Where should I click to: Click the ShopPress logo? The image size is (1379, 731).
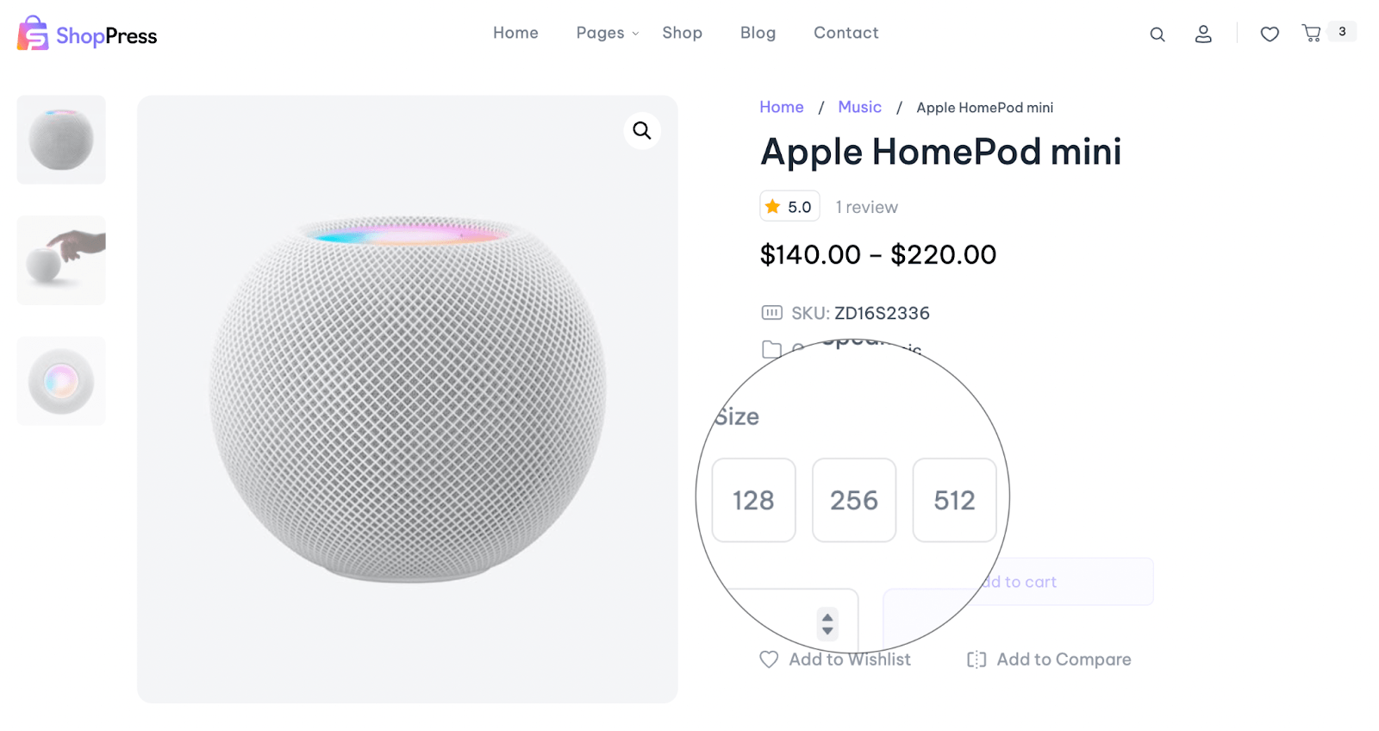coord(87,34)
